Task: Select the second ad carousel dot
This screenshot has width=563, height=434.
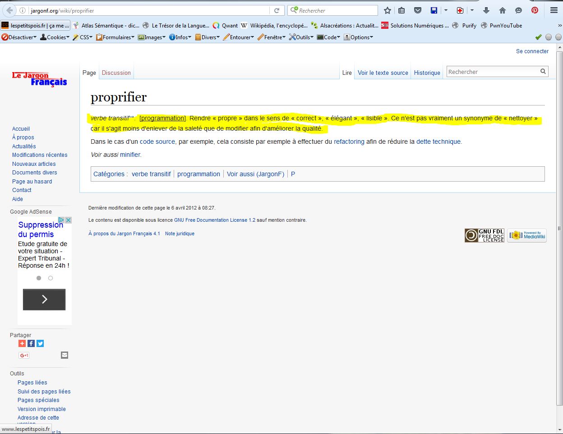Action: point(51,278)
